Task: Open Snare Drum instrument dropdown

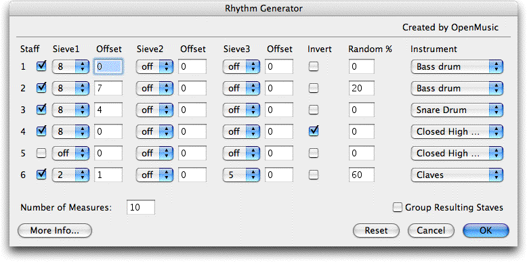Action: (457, 110)
